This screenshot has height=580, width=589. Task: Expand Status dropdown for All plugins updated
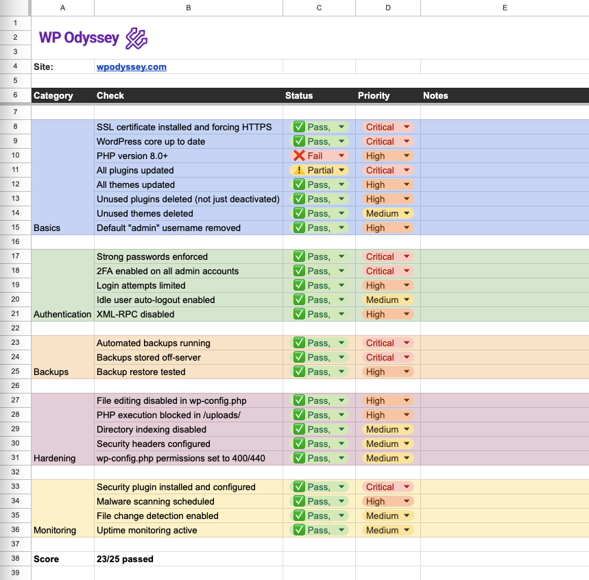[341, 170]
